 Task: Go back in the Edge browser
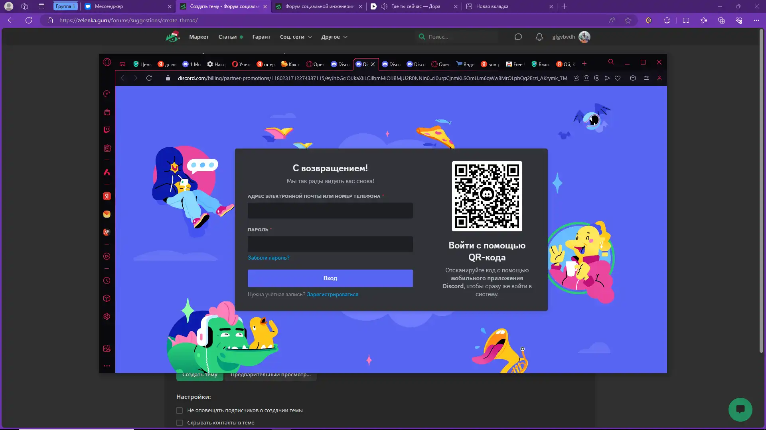coord(11,20)
